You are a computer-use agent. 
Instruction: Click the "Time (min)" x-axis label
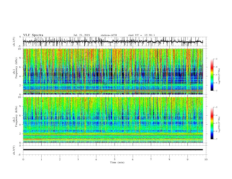pyautogui.click(x=117, y=162)
